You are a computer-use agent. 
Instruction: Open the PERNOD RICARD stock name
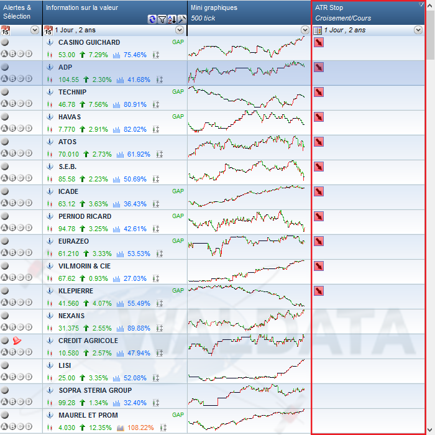pos(85,216)
